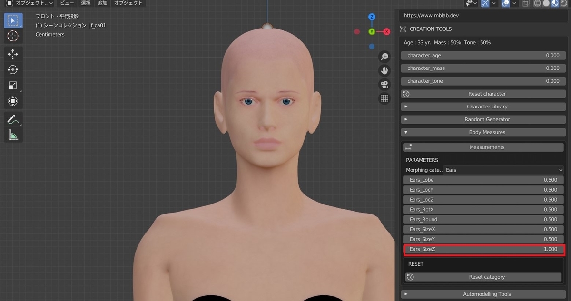The height and width of the screenshot is (301, 571).
Task: Click the pan hand viewport icon
Action: 384,71
